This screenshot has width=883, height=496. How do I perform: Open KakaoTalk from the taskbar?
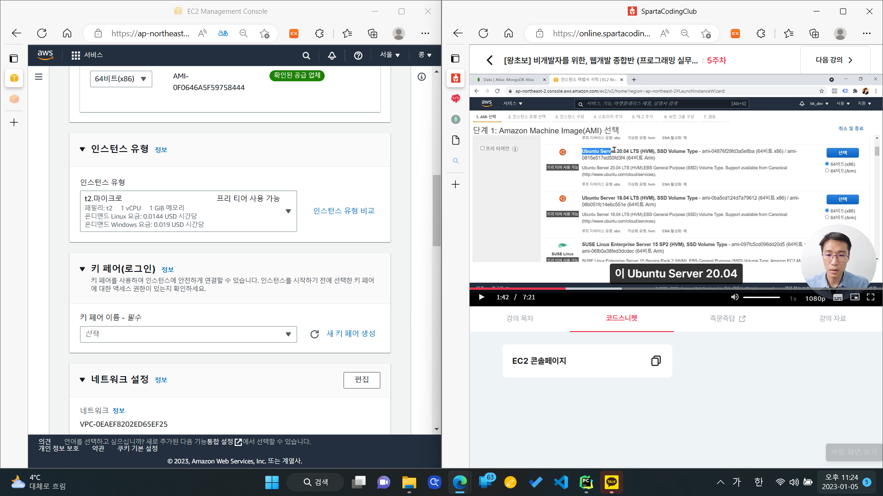pos(611,482)
